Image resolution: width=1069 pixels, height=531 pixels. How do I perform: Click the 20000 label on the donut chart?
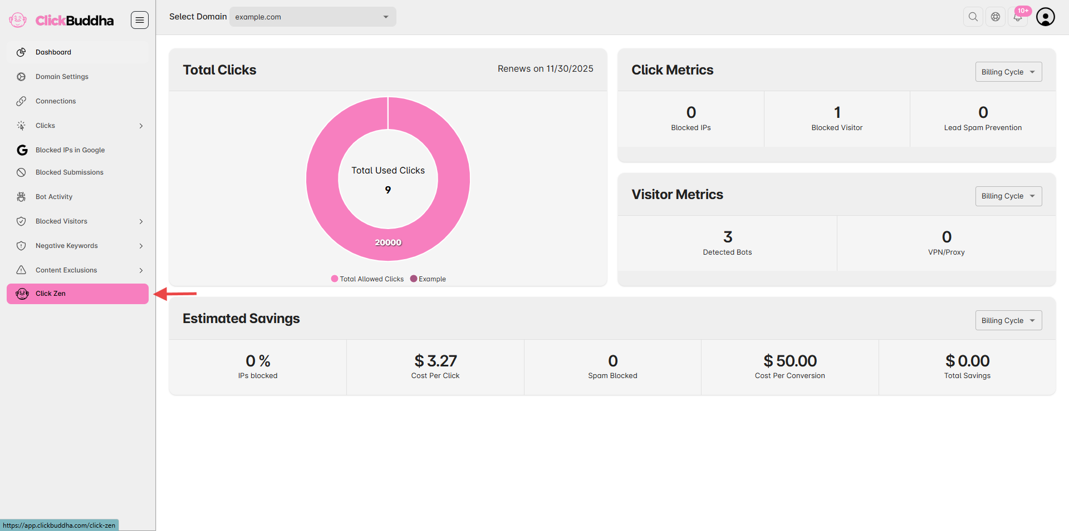pos(388,242)
